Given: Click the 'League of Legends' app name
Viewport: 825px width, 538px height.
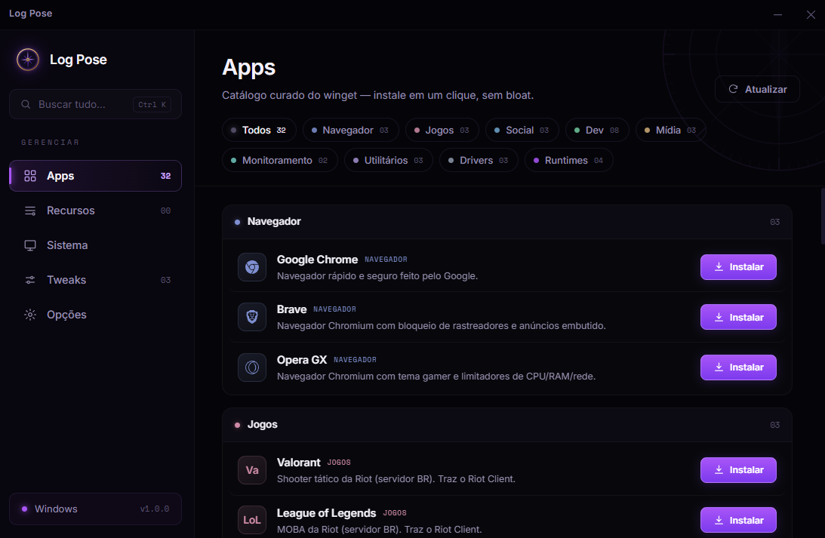Looking at the screenshot, I should (326, 513).
